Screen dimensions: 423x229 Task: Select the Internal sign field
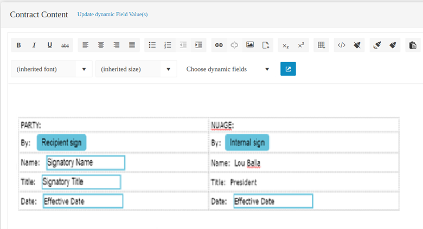(247, 143)
